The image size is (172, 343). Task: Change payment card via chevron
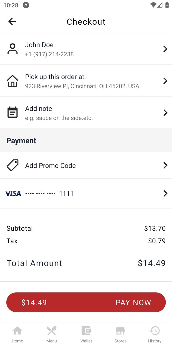coord(165,193)
